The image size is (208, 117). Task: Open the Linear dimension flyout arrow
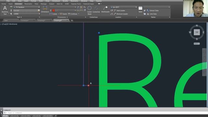coord(58,14)
